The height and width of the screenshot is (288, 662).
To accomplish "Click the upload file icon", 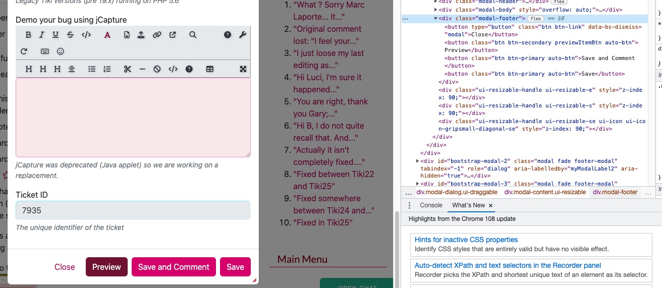I will coord(141,35).
